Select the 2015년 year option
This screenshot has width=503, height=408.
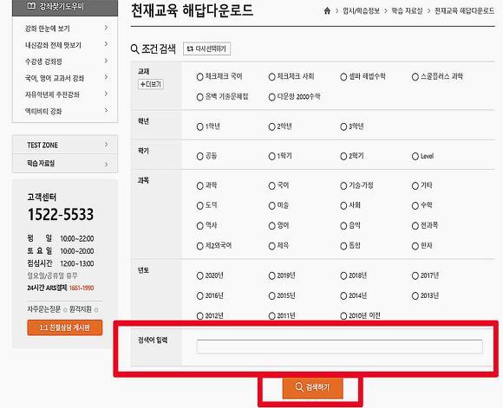(x=271, y=295)
